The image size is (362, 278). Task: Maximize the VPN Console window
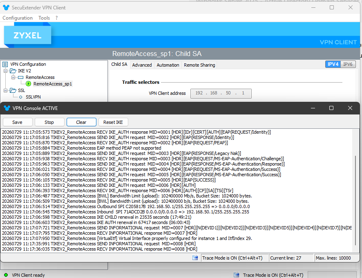click(x=331, y=108)
